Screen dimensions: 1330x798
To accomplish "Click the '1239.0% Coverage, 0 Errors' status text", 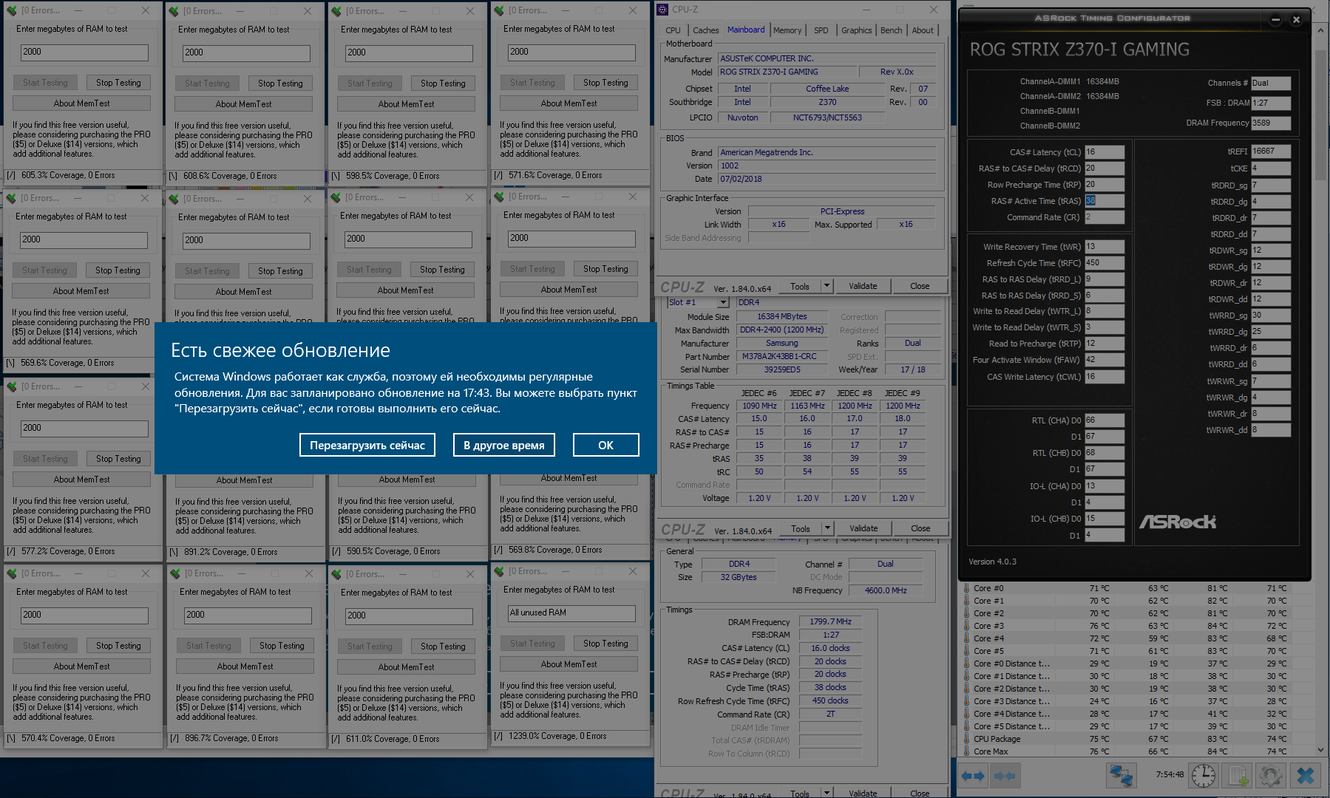I will pos(557,737).
